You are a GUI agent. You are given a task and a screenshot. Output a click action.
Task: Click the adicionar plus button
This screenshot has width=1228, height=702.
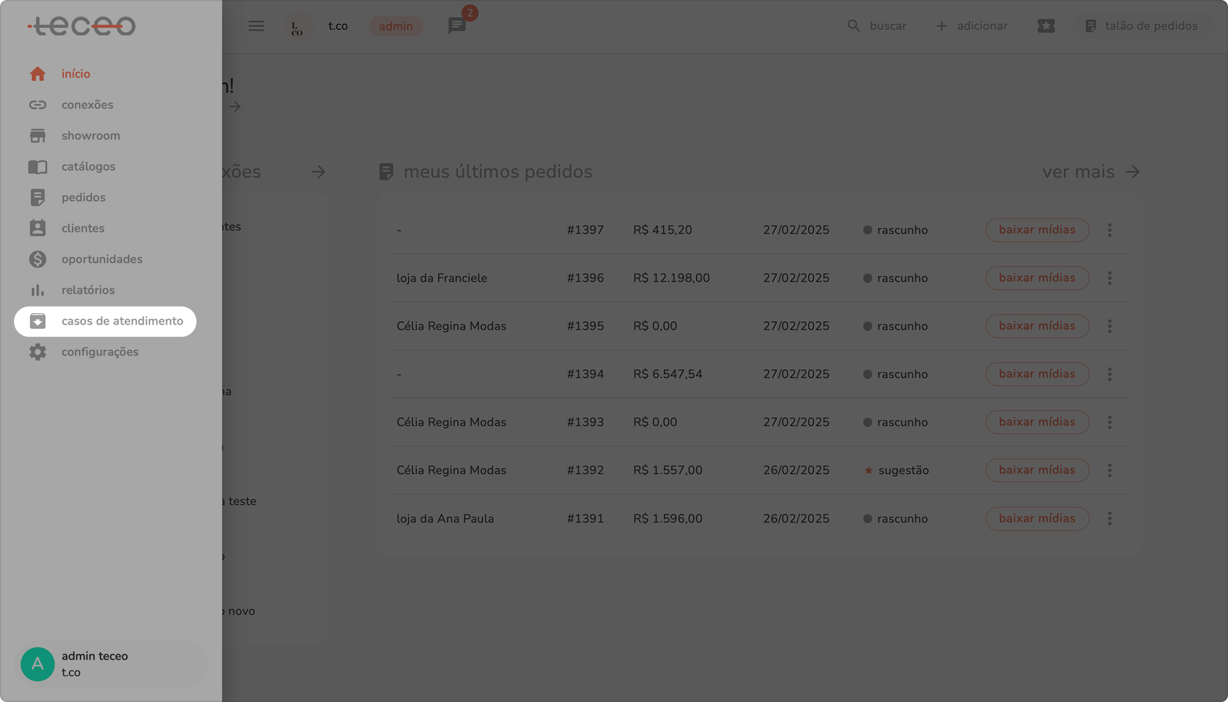(972, 26)
